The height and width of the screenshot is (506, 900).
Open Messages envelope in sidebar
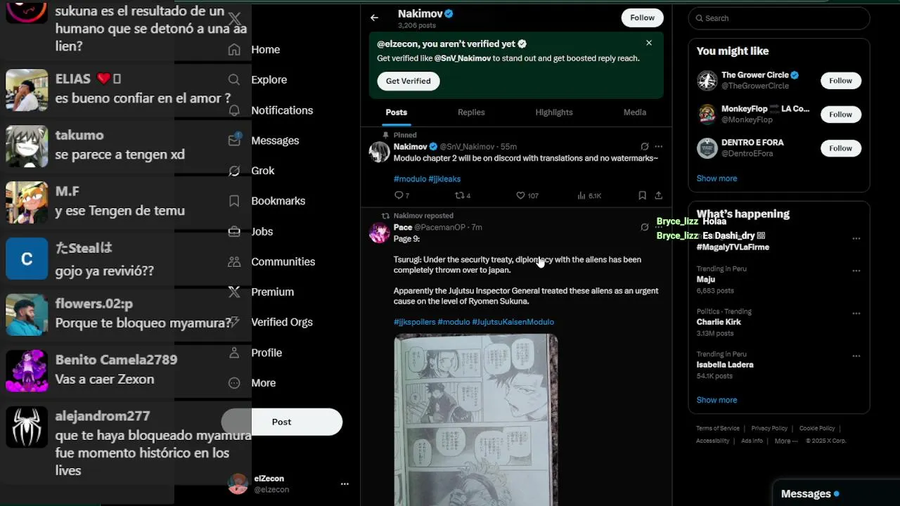pos(234,141)
